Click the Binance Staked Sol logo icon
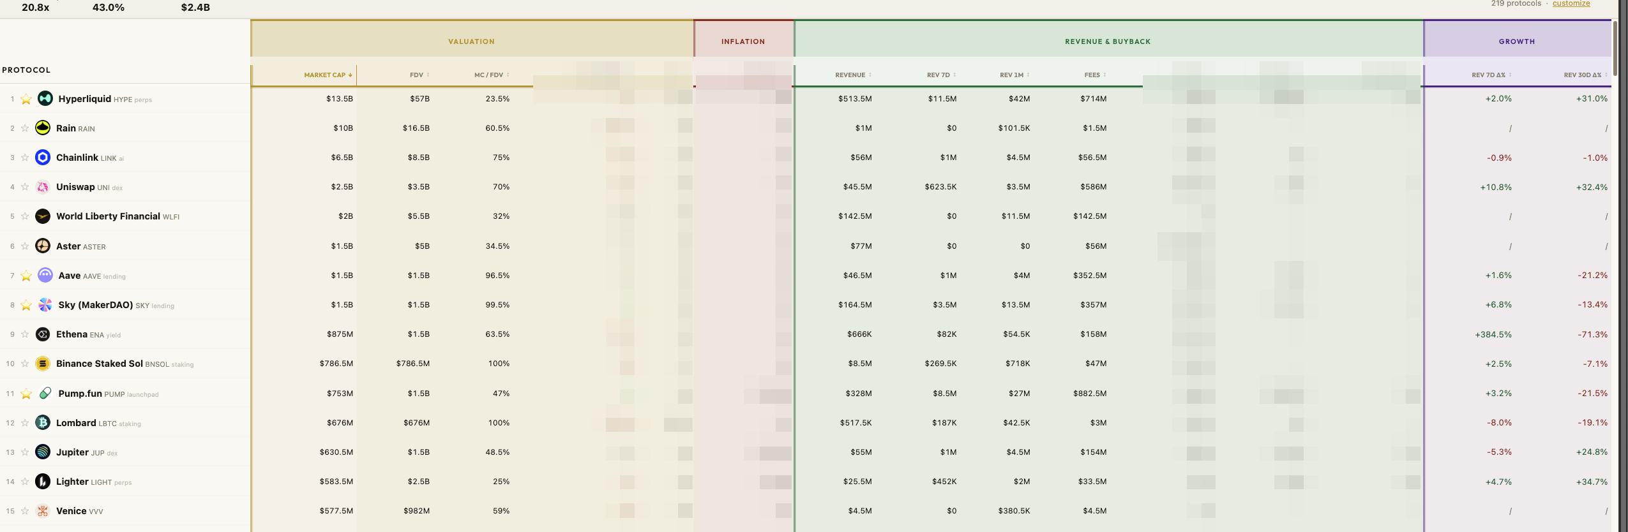Image resolution: width=1628 pixels, height=532 pixels. click(x=43, y=363)
